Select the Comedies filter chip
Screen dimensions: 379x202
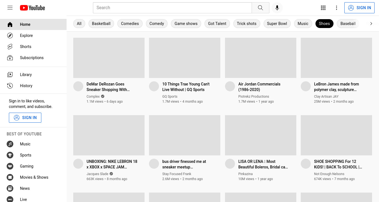point(130,24)
